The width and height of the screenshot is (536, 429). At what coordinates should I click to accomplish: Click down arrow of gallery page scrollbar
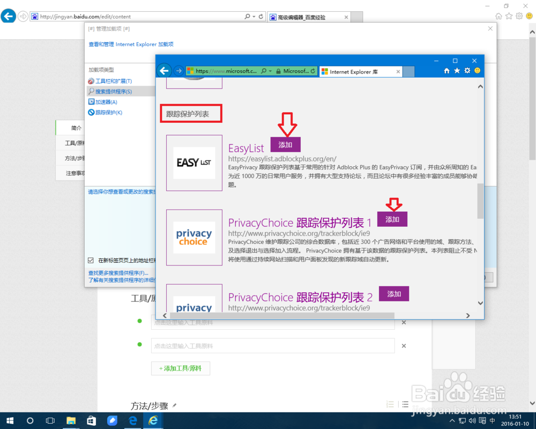480,303
